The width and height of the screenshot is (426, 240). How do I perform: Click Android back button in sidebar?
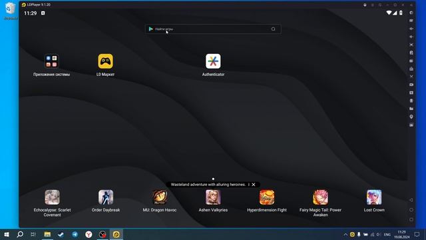point(411,200)
